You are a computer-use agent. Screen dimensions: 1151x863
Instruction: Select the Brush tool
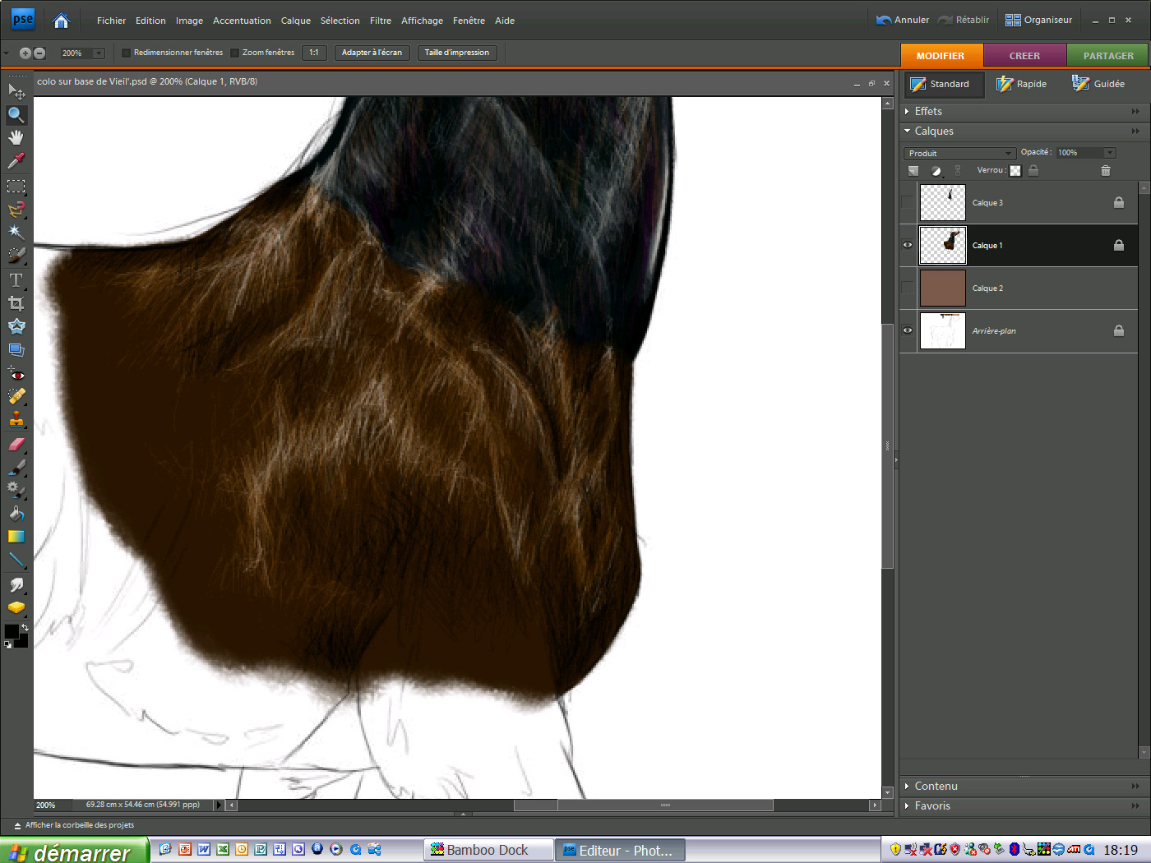[x=16, y=467]
